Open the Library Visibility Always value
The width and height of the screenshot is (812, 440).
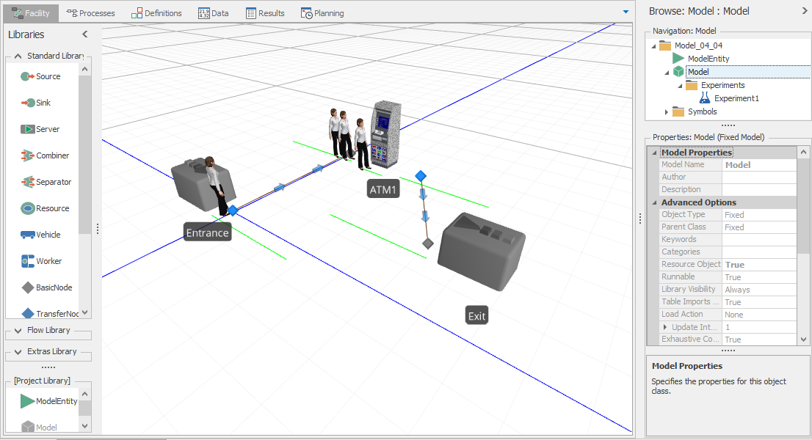click(x=759, y=290)
